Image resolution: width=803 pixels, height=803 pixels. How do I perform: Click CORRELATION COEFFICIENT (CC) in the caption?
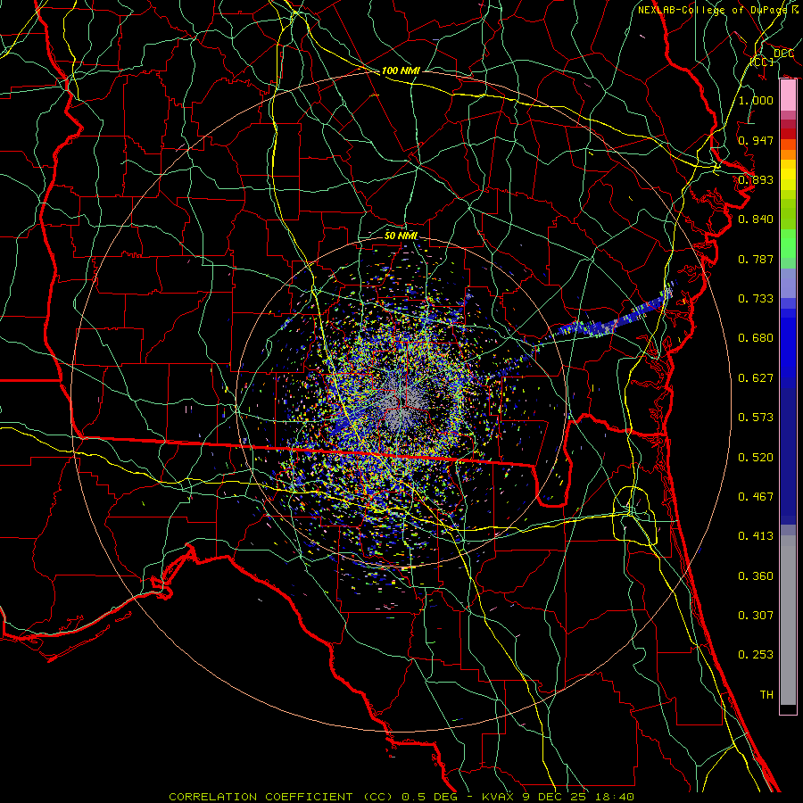coord(281,797)
